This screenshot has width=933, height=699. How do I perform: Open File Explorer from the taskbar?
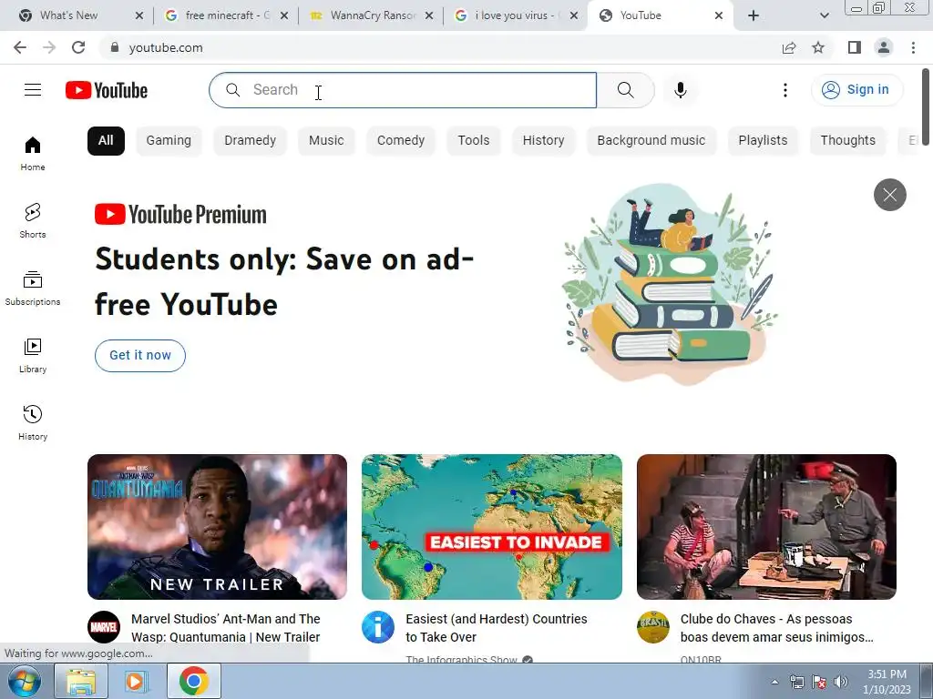coord(81,681)
